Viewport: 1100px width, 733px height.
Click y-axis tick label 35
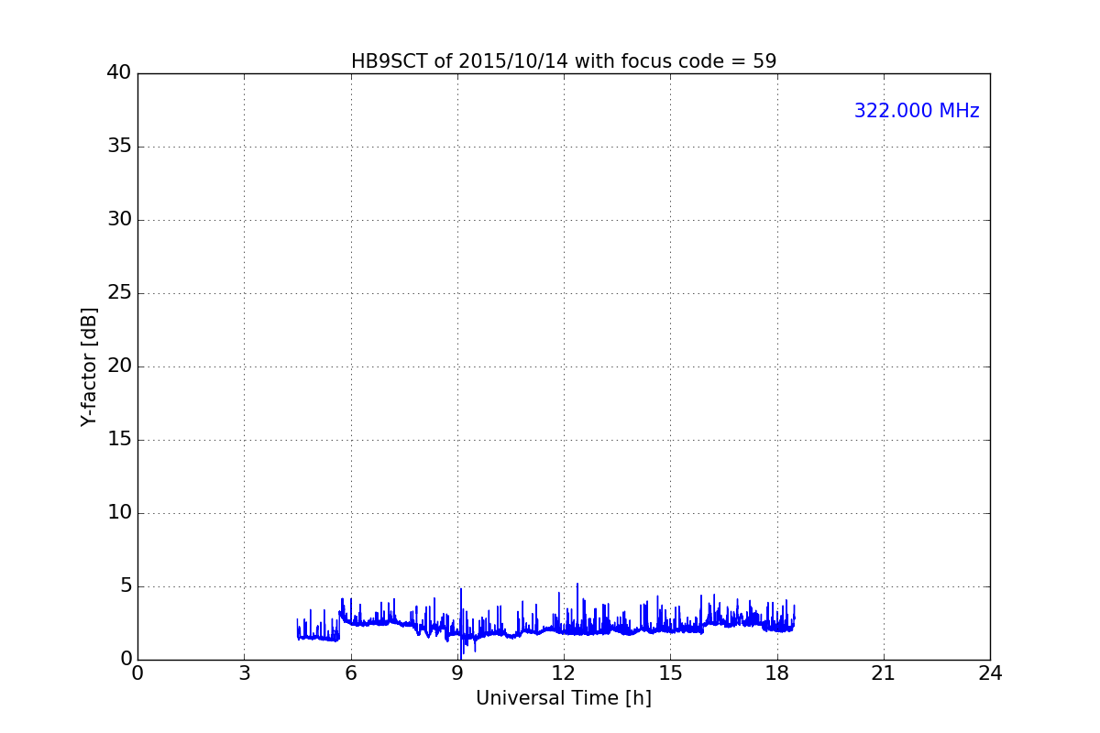point(119,147)
